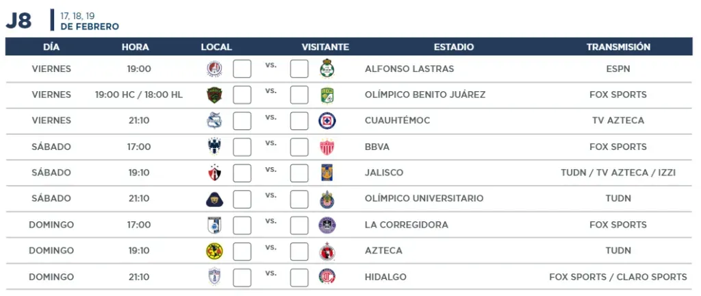Click local score box in Alfonso Lastras row
Viewport: 701px width, 296px height.
coord(242,69)
